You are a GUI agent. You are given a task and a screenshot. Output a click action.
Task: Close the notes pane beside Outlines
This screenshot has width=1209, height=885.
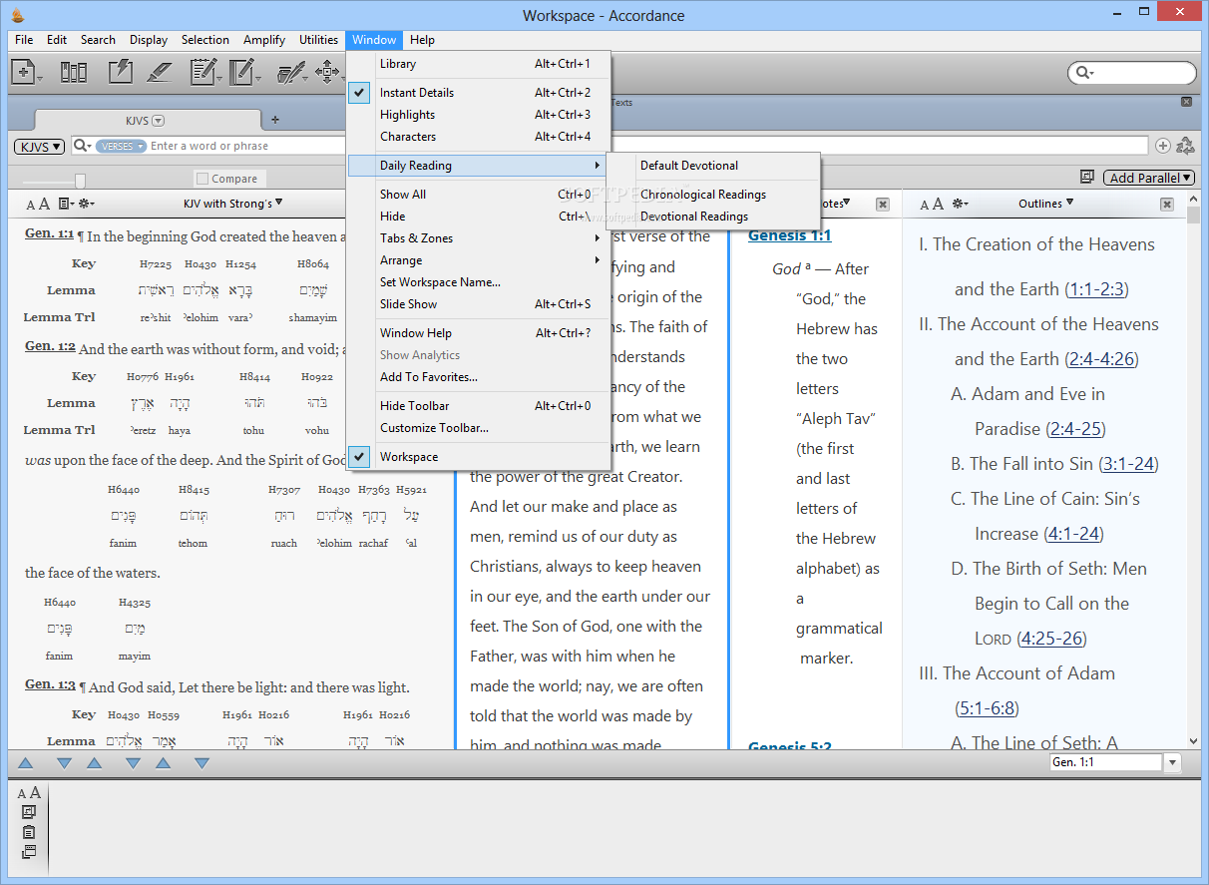883,204
